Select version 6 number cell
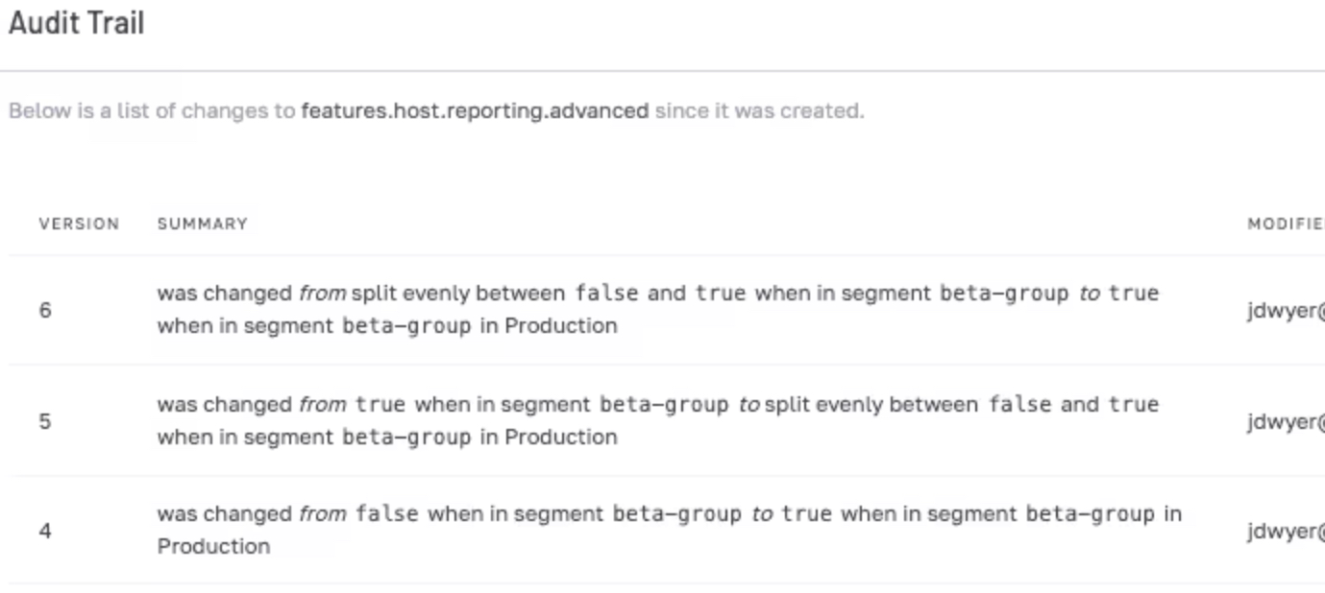 click(45, 310)
